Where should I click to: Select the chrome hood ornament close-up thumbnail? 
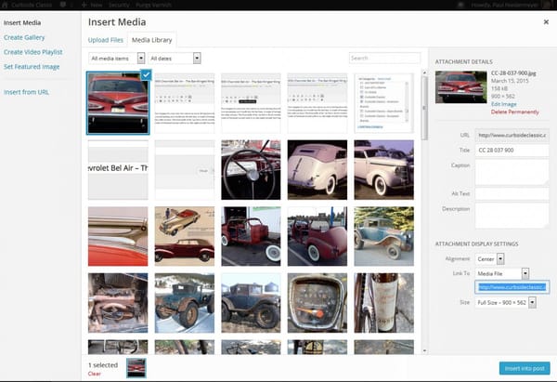click(x=118, y=236)
